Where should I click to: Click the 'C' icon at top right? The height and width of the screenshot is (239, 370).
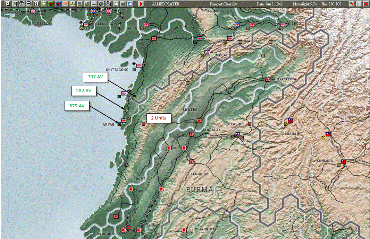coord(359,4)
